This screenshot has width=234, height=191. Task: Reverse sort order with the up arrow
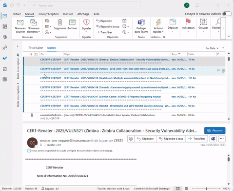click(x=223, y=48)
